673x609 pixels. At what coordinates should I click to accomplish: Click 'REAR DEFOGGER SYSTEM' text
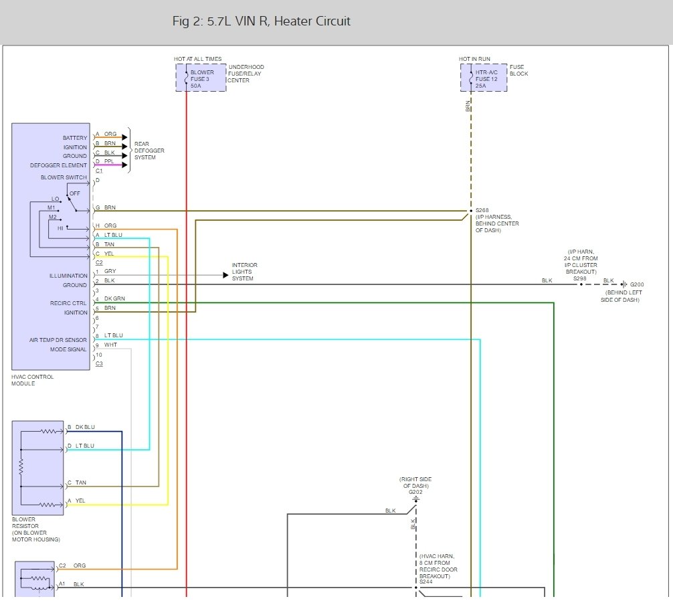click(x=149, y=151)
